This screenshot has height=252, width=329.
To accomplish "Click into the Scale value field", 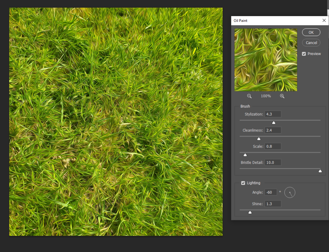I will point(273,146).
